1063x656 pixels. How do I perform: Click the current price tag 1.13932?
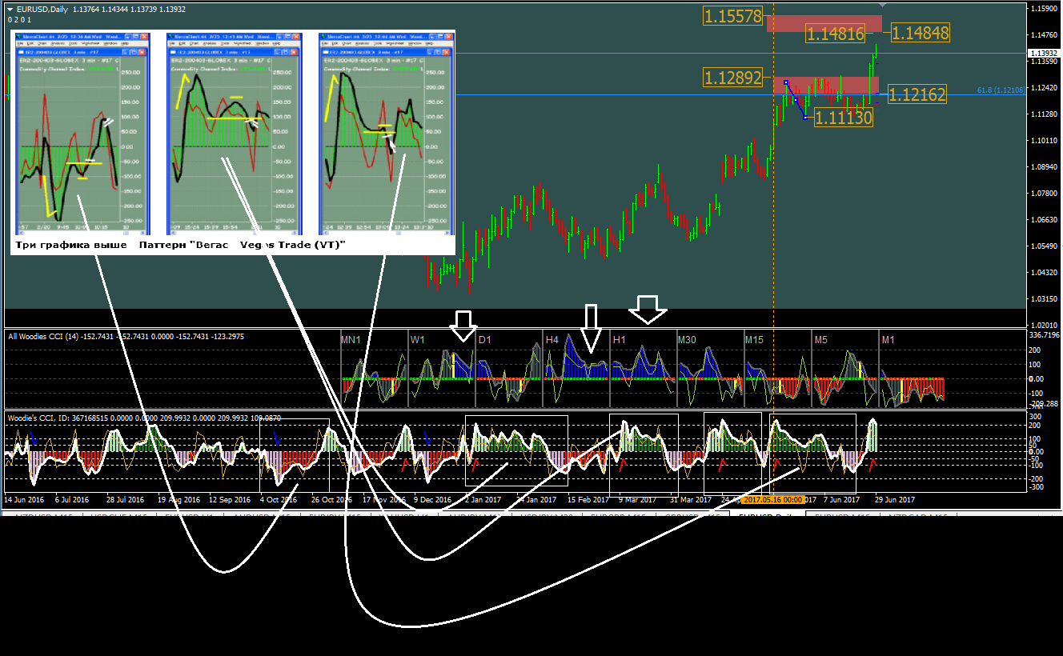pyautogui.click(x=1045, y=53)
